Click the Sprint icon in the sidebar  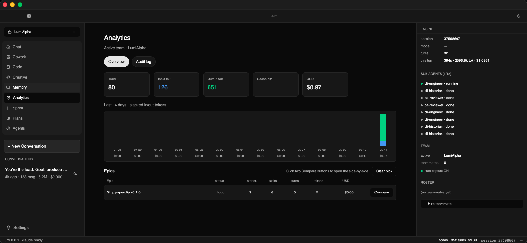pos(8,108)
